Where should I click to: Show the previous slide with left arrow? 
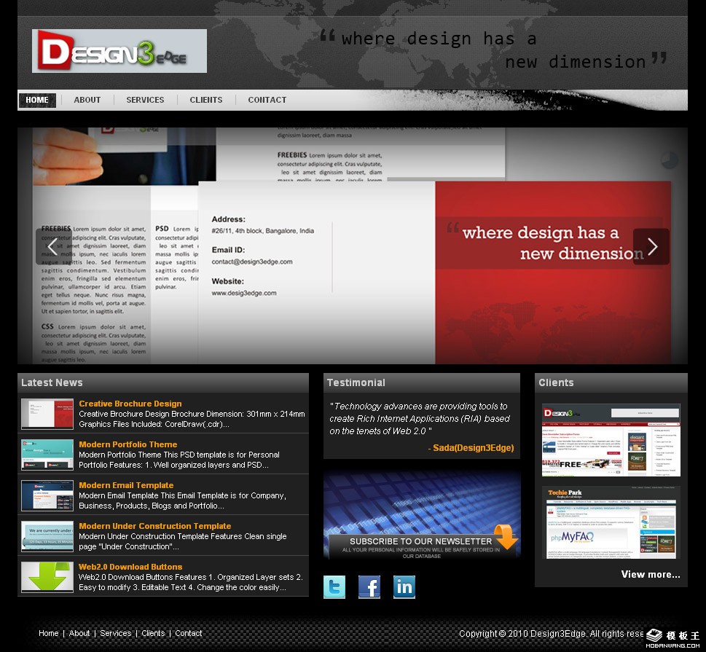point(53,246)
